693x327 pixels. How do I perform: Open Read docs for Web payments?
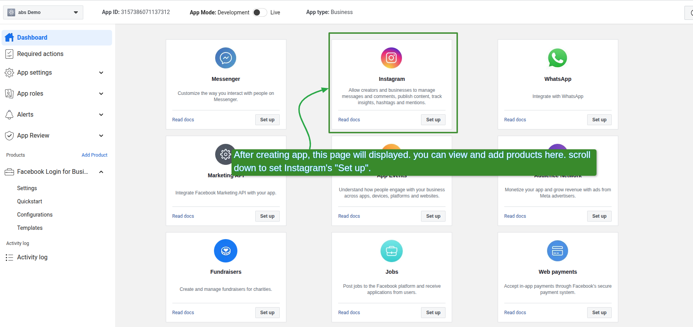click(x=515, y=313)
